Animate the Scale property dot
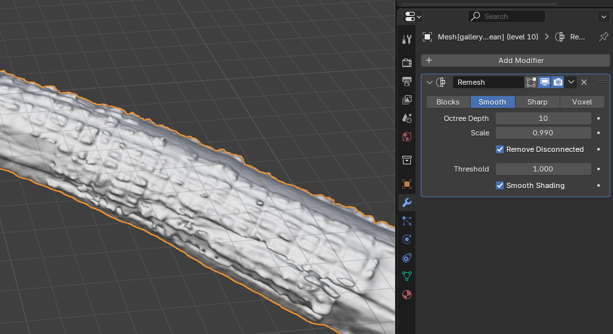 (599, 133)
